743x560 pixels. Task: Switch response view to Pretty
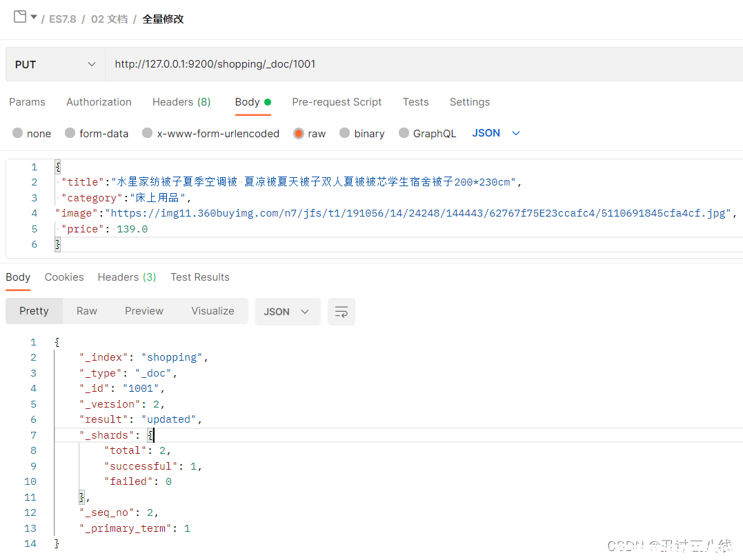tap(34, 311)
